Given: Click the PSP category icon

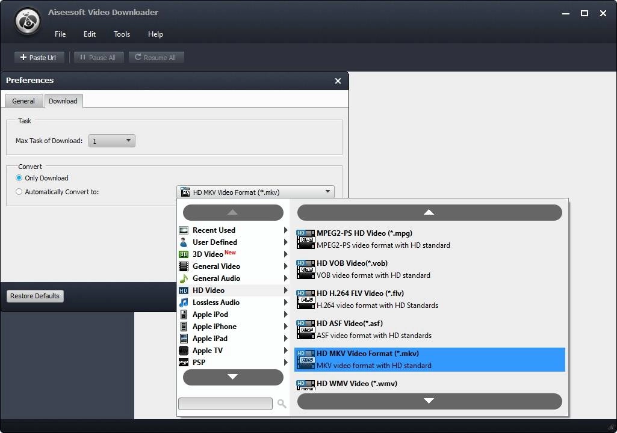Looking at the screenshot, I should 184,363.
